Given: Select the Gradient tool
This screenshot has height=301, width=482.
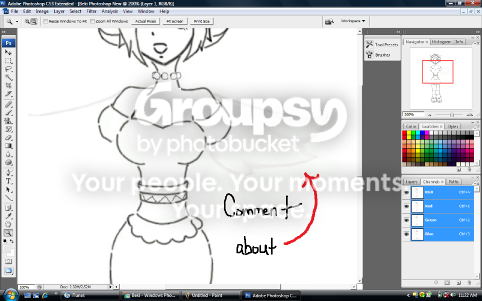Looking at the screenshot, I should tap(8, 146).
